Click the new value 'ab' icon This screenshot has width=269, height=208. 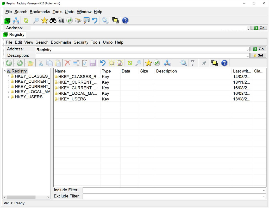(x=120, y=63)
